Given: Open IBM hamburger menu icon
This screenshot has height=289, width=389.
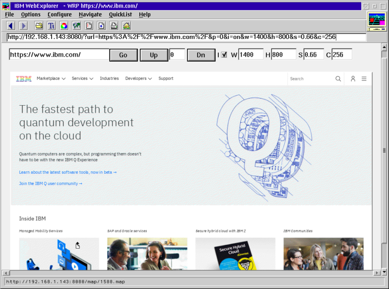Looking at the screenshot, I should [364, 79].
